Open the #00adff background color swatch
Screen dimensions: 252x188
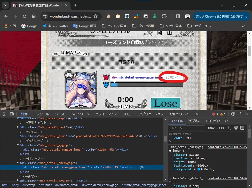[x=199, y=169]
